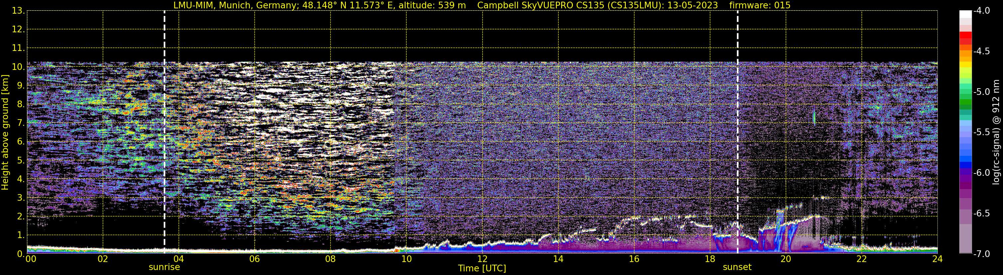
Task: Click the '6.' tick on the height axis
Action: 21,142
